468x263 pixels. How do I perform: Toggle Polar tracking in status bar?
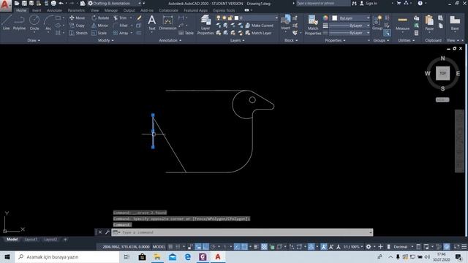point(213,247)
